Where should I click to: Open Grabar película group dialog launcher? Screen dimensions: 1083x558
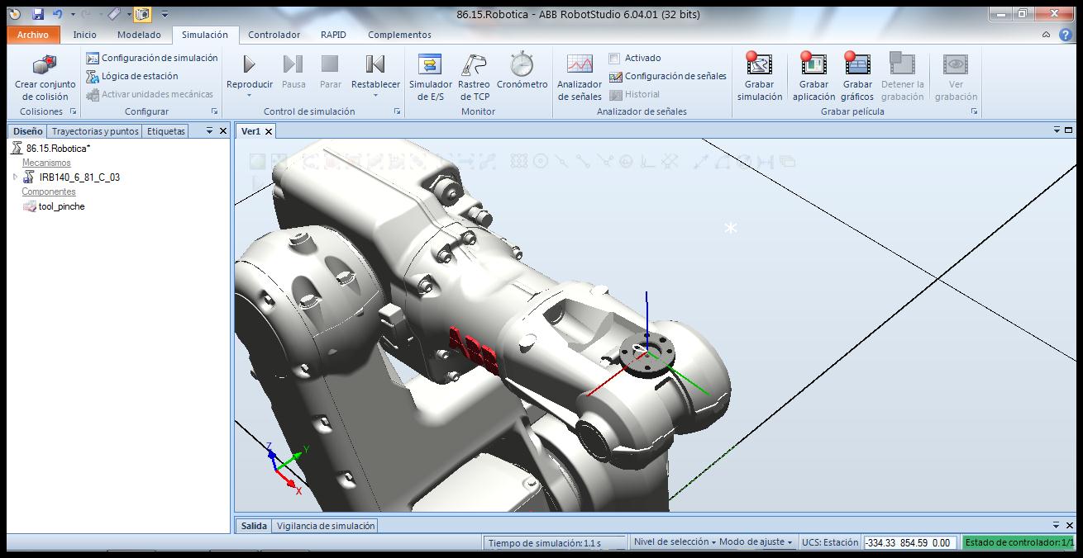pos(974,111)
